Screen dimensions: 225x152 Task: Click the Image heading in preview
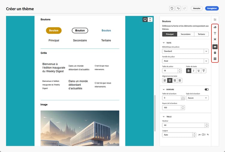pyautogui.click(x=44, y=105)
